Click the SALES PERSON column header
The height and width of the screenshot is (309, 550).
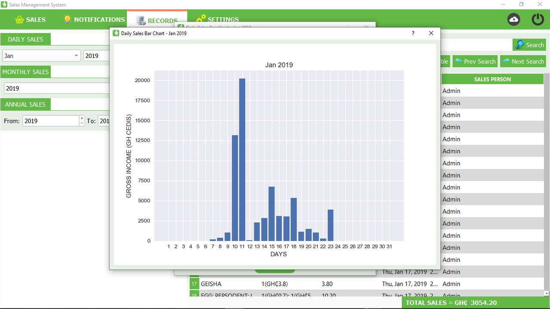pyautogui.click(x=492, y=79)
